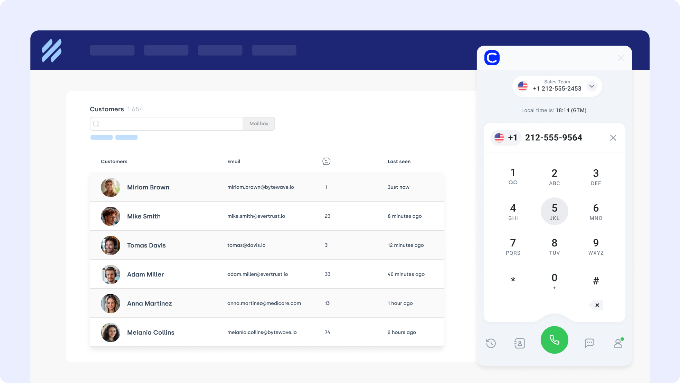Open the +1 country code selector

(x=506, y=138)
